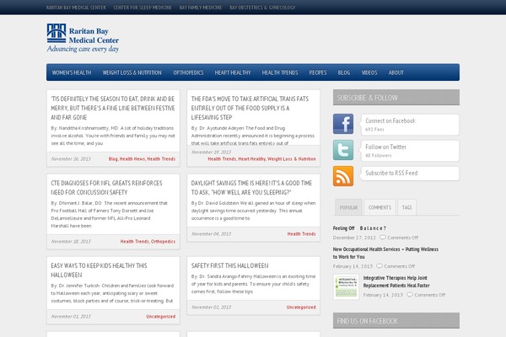
Task: Click comment bubble icon under Integrative Therapies post
Action: (410, 295)
